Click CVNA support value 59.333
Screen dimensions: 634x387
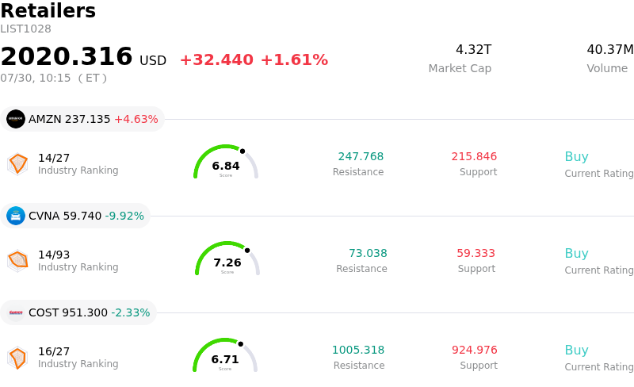click(476, 253)
